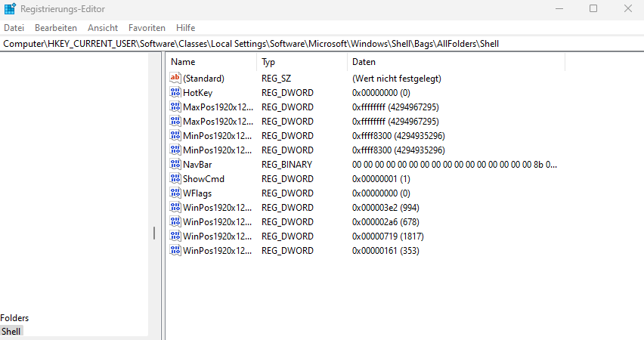This screenshot has width=644, height=340.
Task: Click the icon of the WinPos row with 353
Action: (175, 250)
